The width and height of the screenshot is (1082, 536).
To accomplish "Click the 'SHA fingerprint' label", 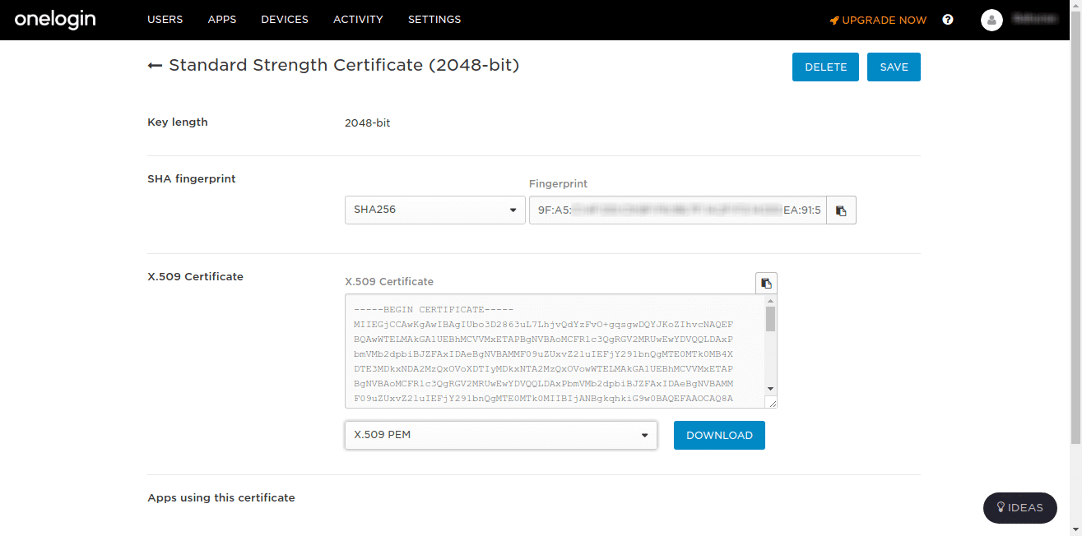I will (x=191, y=179).
